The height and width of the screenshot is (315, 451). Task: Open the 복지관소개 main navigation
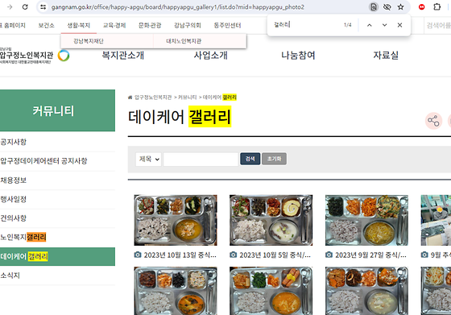122,55
